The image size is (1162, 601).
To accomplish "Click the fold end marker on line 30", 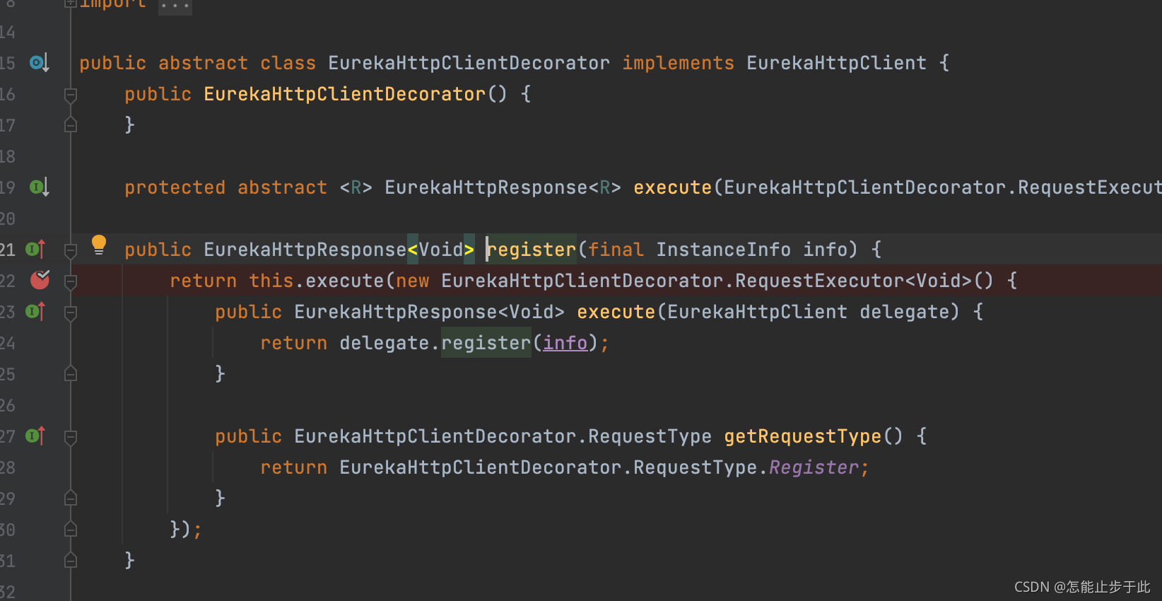I will pyautogui.click(x=71, y=530).
